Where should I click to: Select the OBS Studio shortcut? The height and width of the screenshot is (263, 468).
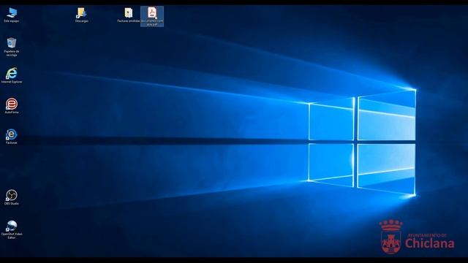coord(12,197)
